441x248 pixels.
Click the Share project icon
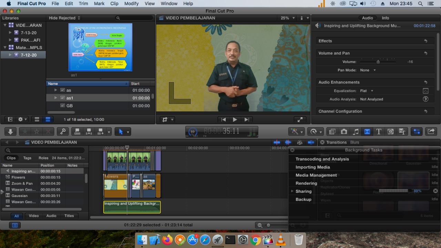(x=431, y=131)
